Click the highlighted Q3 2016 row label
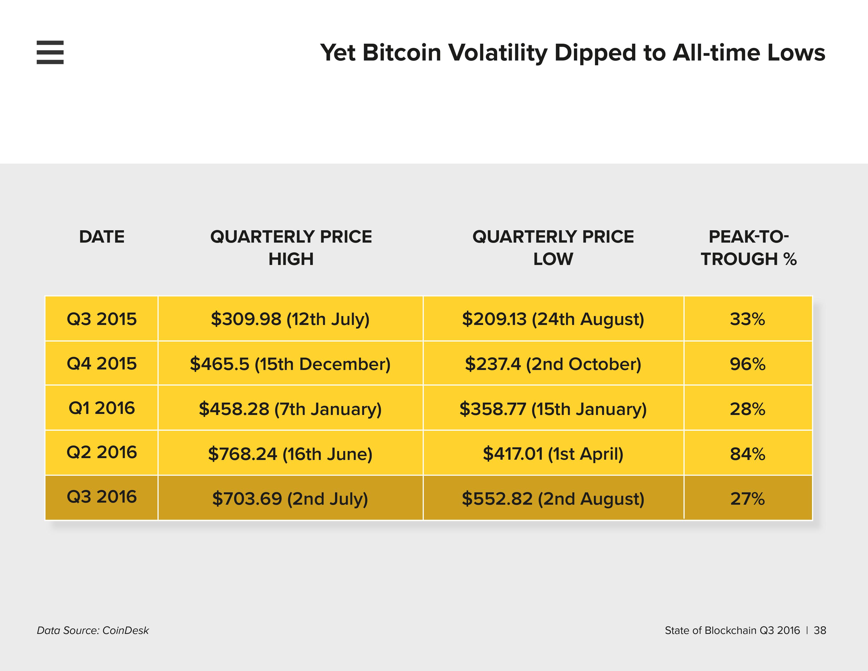 [102, 497]
